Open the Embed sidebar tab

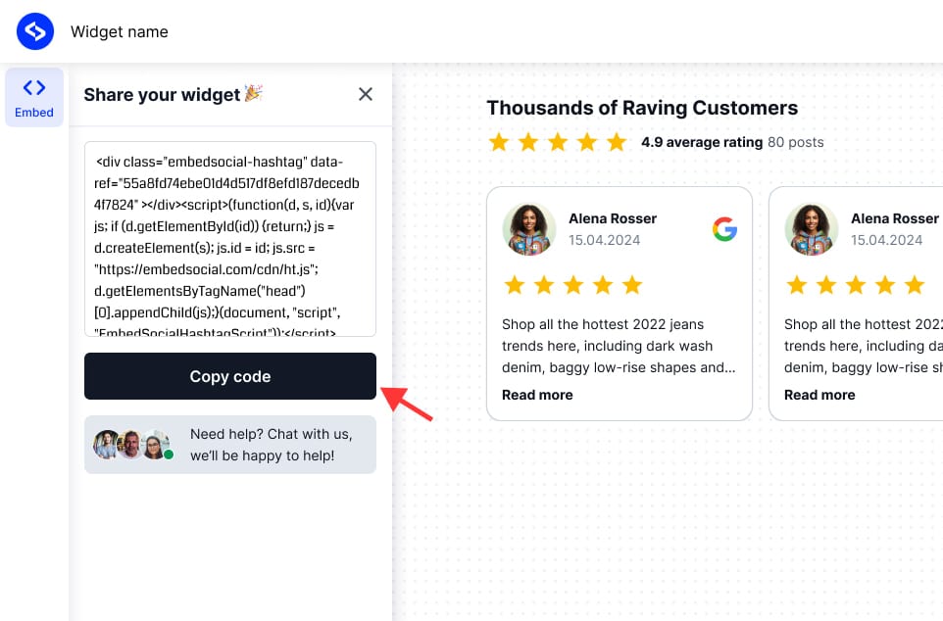pos(34,97)
